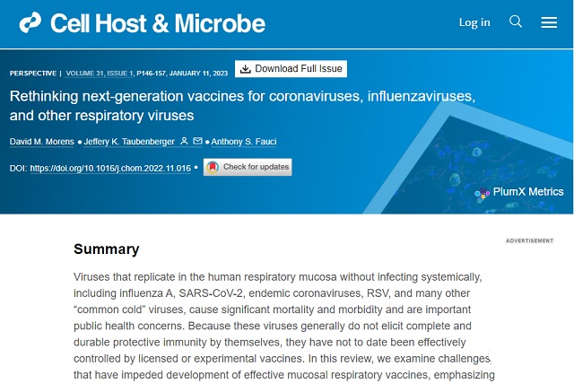
Task: Click the download arrow icon
Action: pyautogui.click(x=245, y=69)
